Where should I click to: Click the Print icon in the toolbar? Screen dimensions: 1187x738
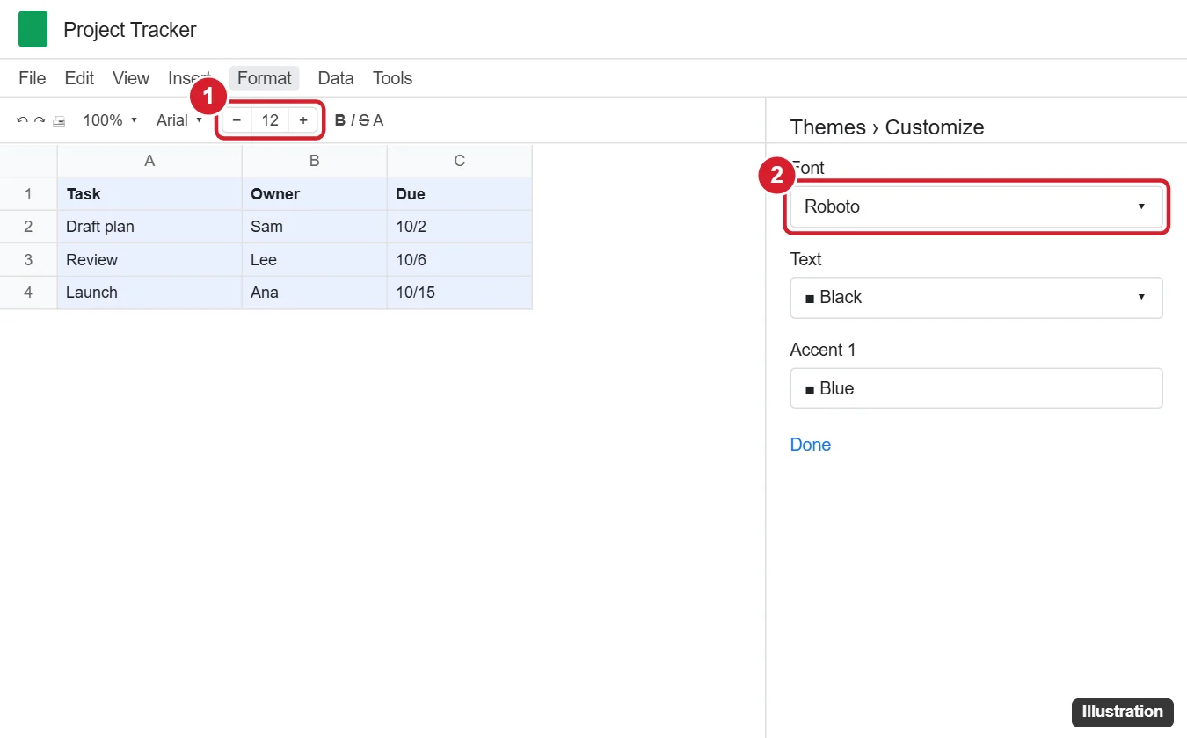tap(59, 120)
